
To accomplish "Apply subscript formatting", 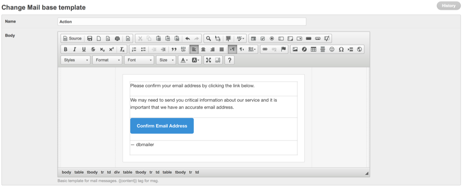I will (102, 49).
